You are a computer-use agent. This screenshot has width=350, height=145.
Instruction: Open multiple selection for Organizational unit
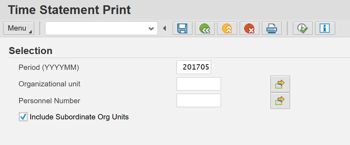(280, 84)
